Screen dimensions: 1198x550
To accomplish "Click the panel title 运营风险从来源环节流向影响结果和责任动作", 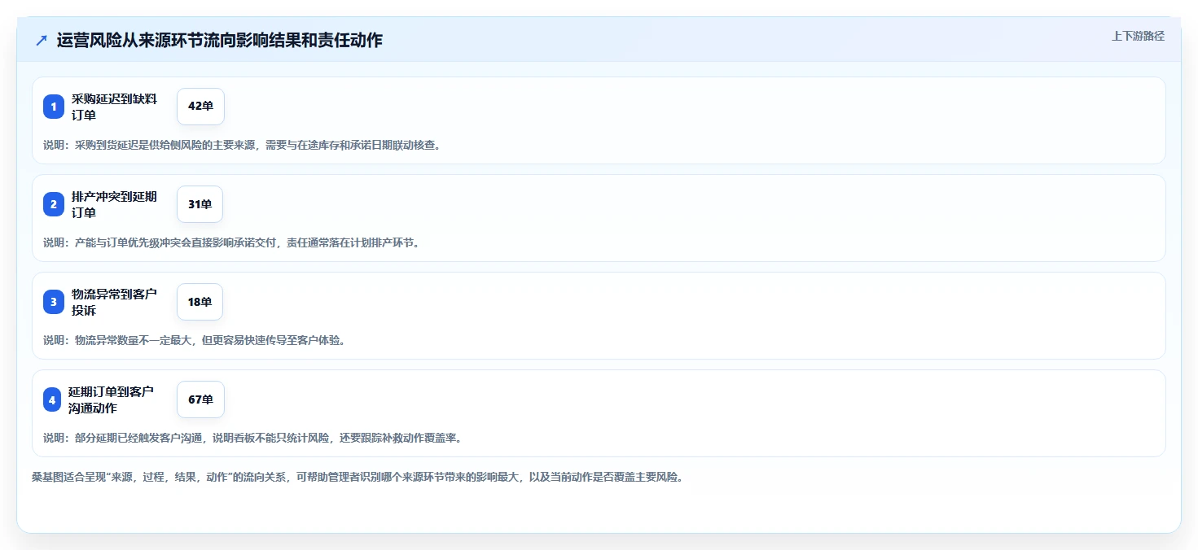I will coord(219,41).
